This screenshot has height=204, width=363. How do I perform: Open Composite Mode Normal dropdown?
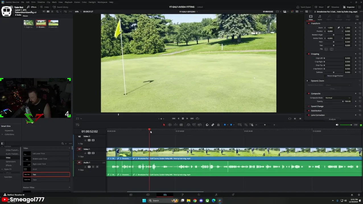338,98
